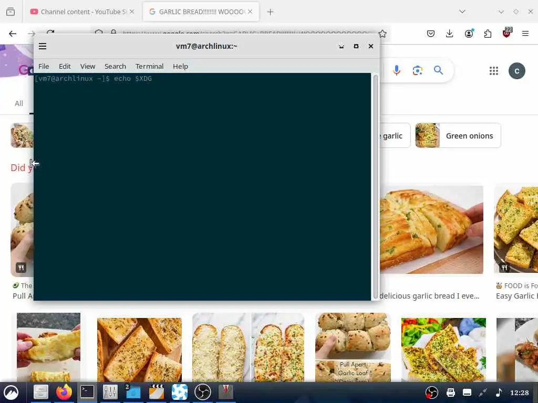Viewport: 538px width, 403px height.
Task: Open music note volume tray icon
Action: (499, 393)
